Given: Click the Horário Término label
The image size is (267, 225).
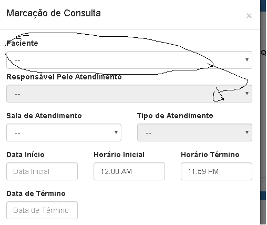Looking at the screenshot, I should (x=210, y=155).
